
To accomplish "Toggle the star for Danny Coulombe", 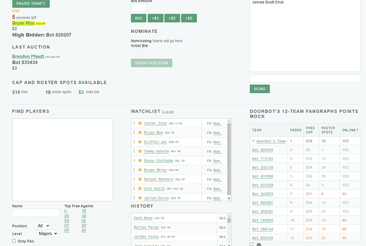I will [x=140, y=160].
